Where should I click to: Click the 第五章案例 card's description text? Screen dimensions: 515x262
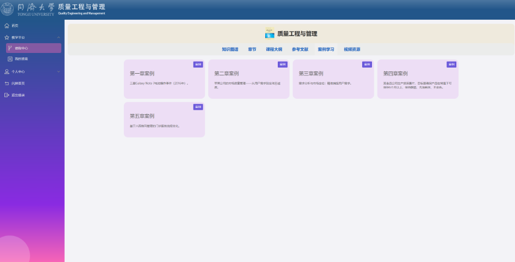pyautogui.click(x=154, y=126)
